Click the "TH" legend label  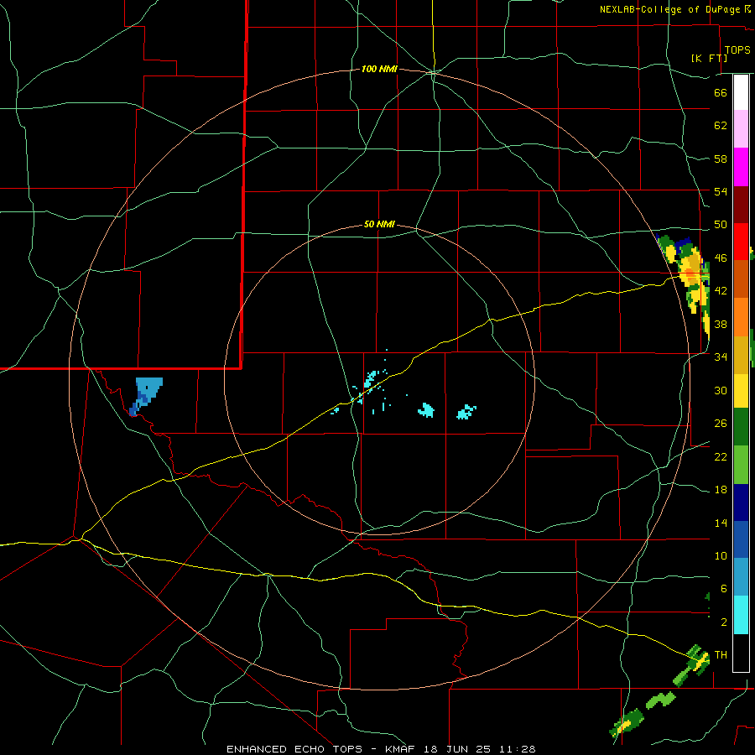[721, 655]
